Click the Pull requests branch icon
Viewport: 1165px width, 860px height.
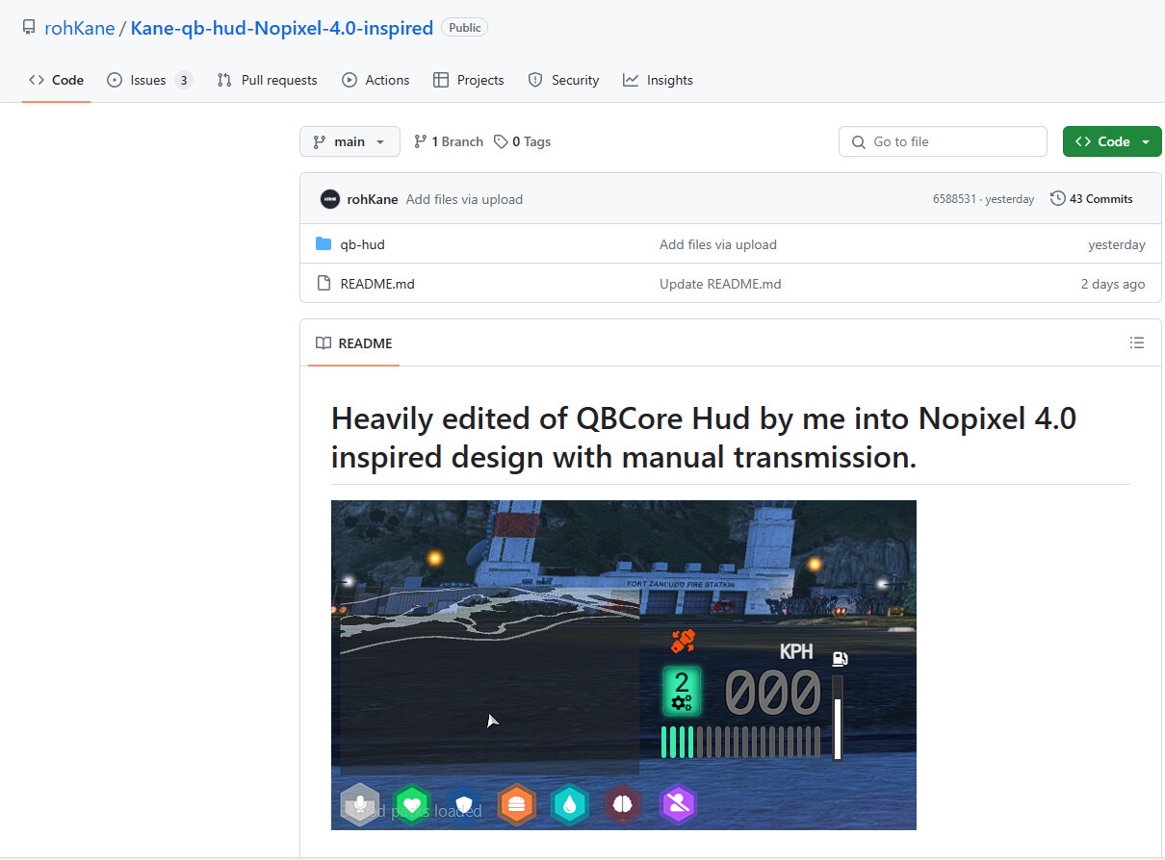tap(224, 80)
